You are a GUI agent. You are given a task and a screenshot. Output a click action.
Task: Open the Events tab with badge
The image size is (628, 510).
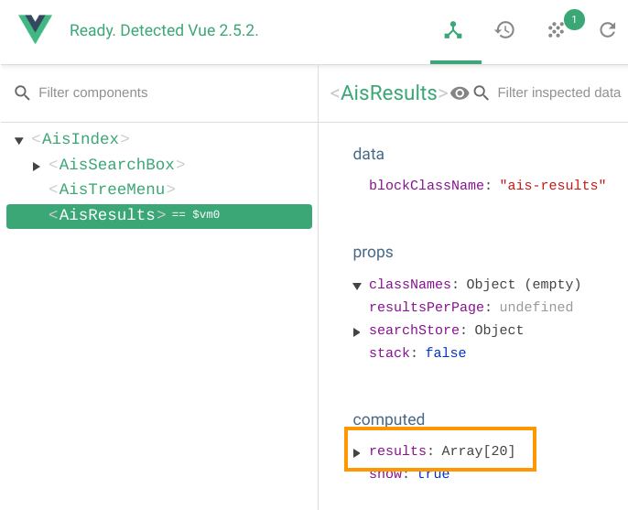click(x=556, y=30)
